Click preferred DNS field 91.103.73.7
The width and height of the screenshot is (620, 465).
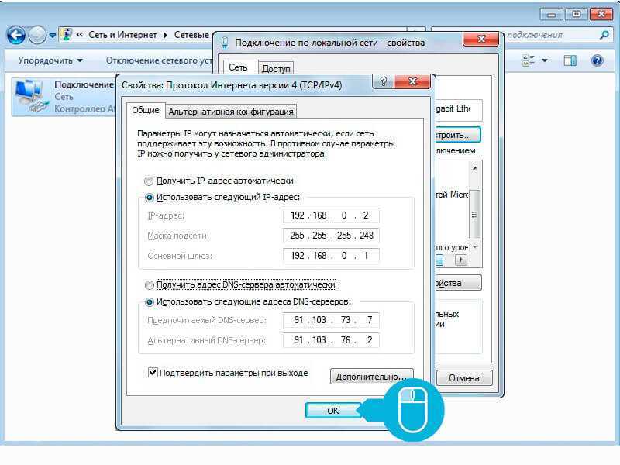pyautogui.click(x=331, y=320)
